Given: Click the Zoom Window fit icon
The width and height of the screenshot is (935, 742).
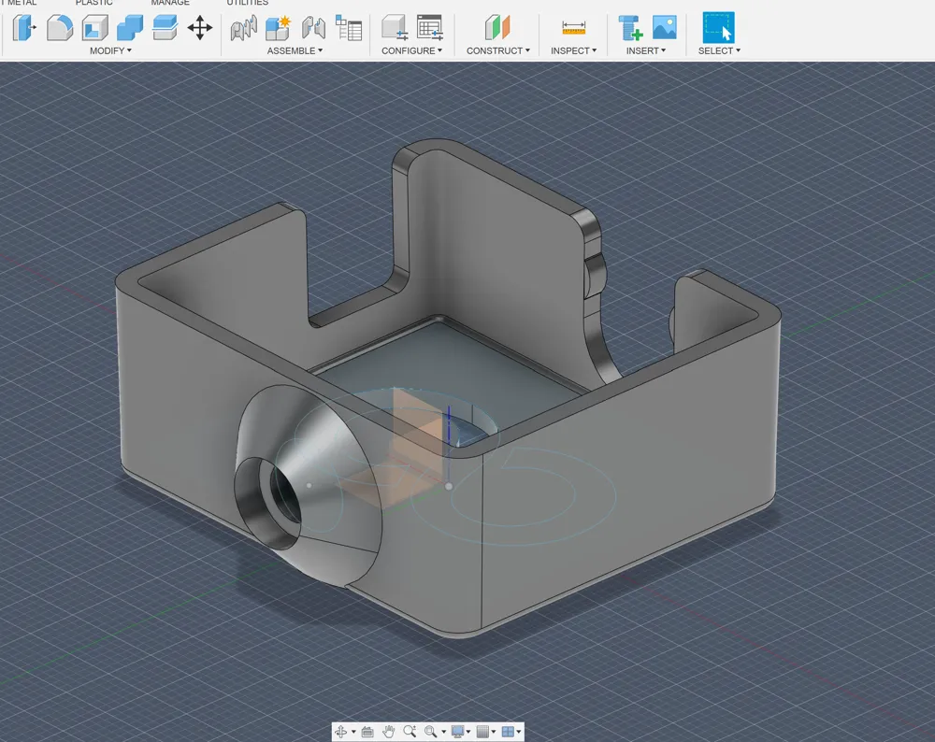Looking at the screenshot, I should click(430, 732).
